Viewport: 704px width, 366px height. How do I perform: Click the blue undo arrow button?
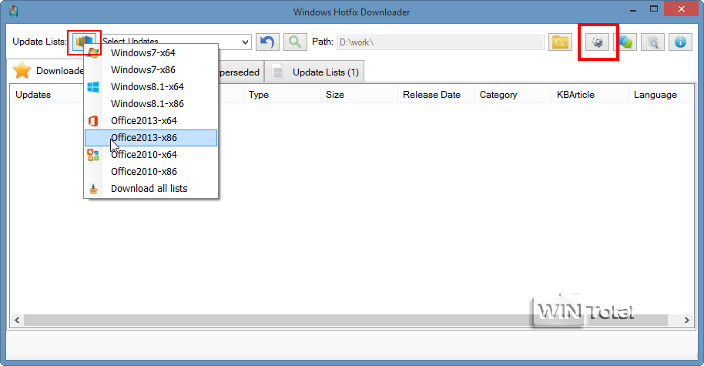267,42
